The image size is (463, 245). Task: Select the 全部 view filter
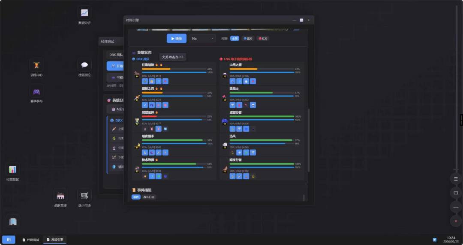pyautogui.click(x=235, y=38)
